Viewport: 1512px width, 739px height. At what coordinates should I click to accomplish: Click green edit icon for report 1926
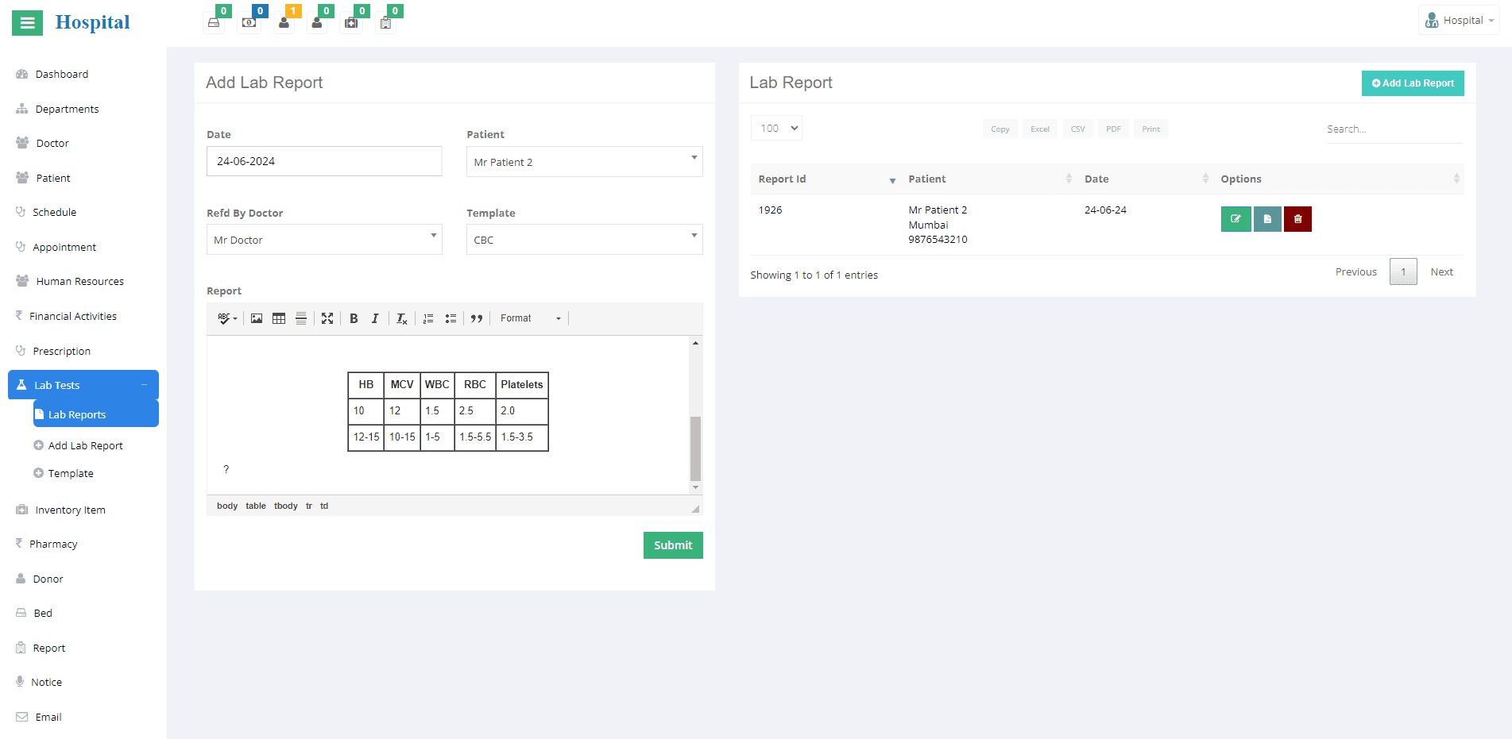pyautogui.click(x=1236, y=219)
